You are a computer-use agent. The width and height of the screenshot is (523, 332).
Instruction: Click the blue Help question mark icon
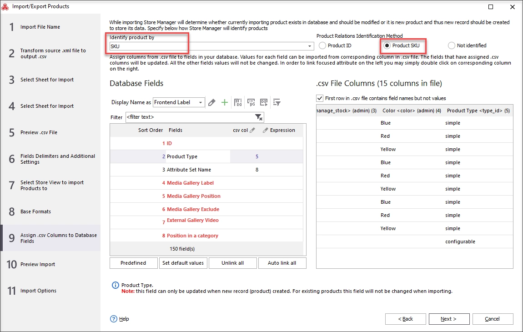(114, 319)
